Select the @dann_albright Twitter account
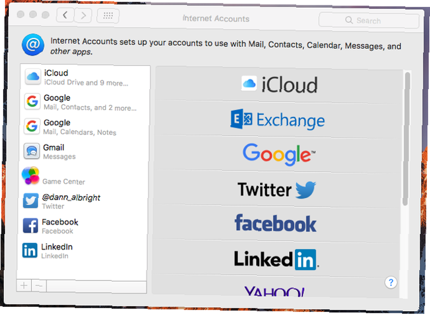This screenshot has width=430, height=315. (83, 201)
